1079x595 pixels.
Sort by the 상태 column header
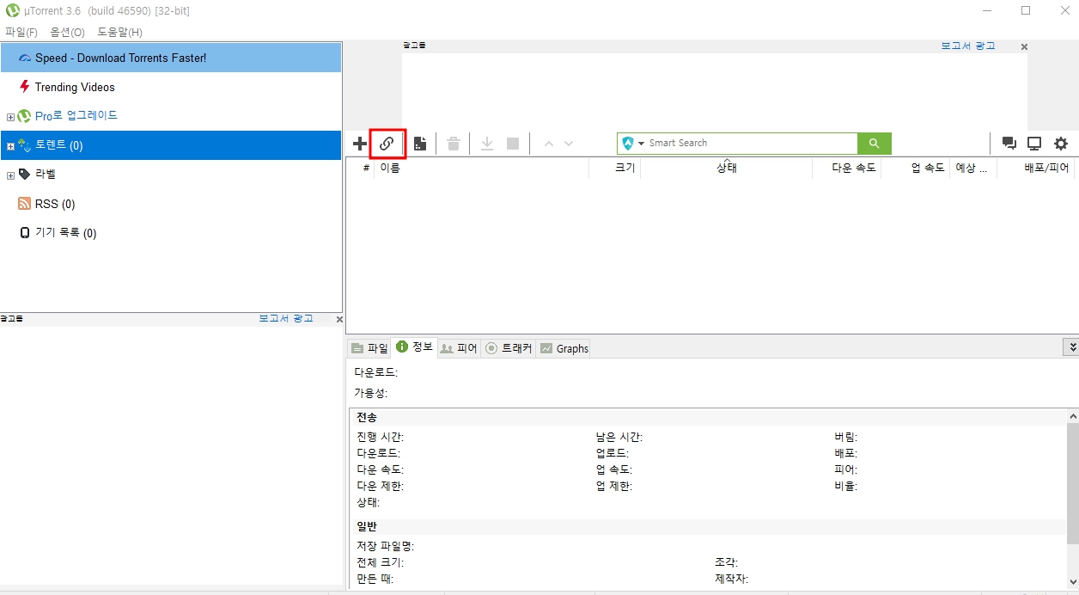click(x=726, y=169)
